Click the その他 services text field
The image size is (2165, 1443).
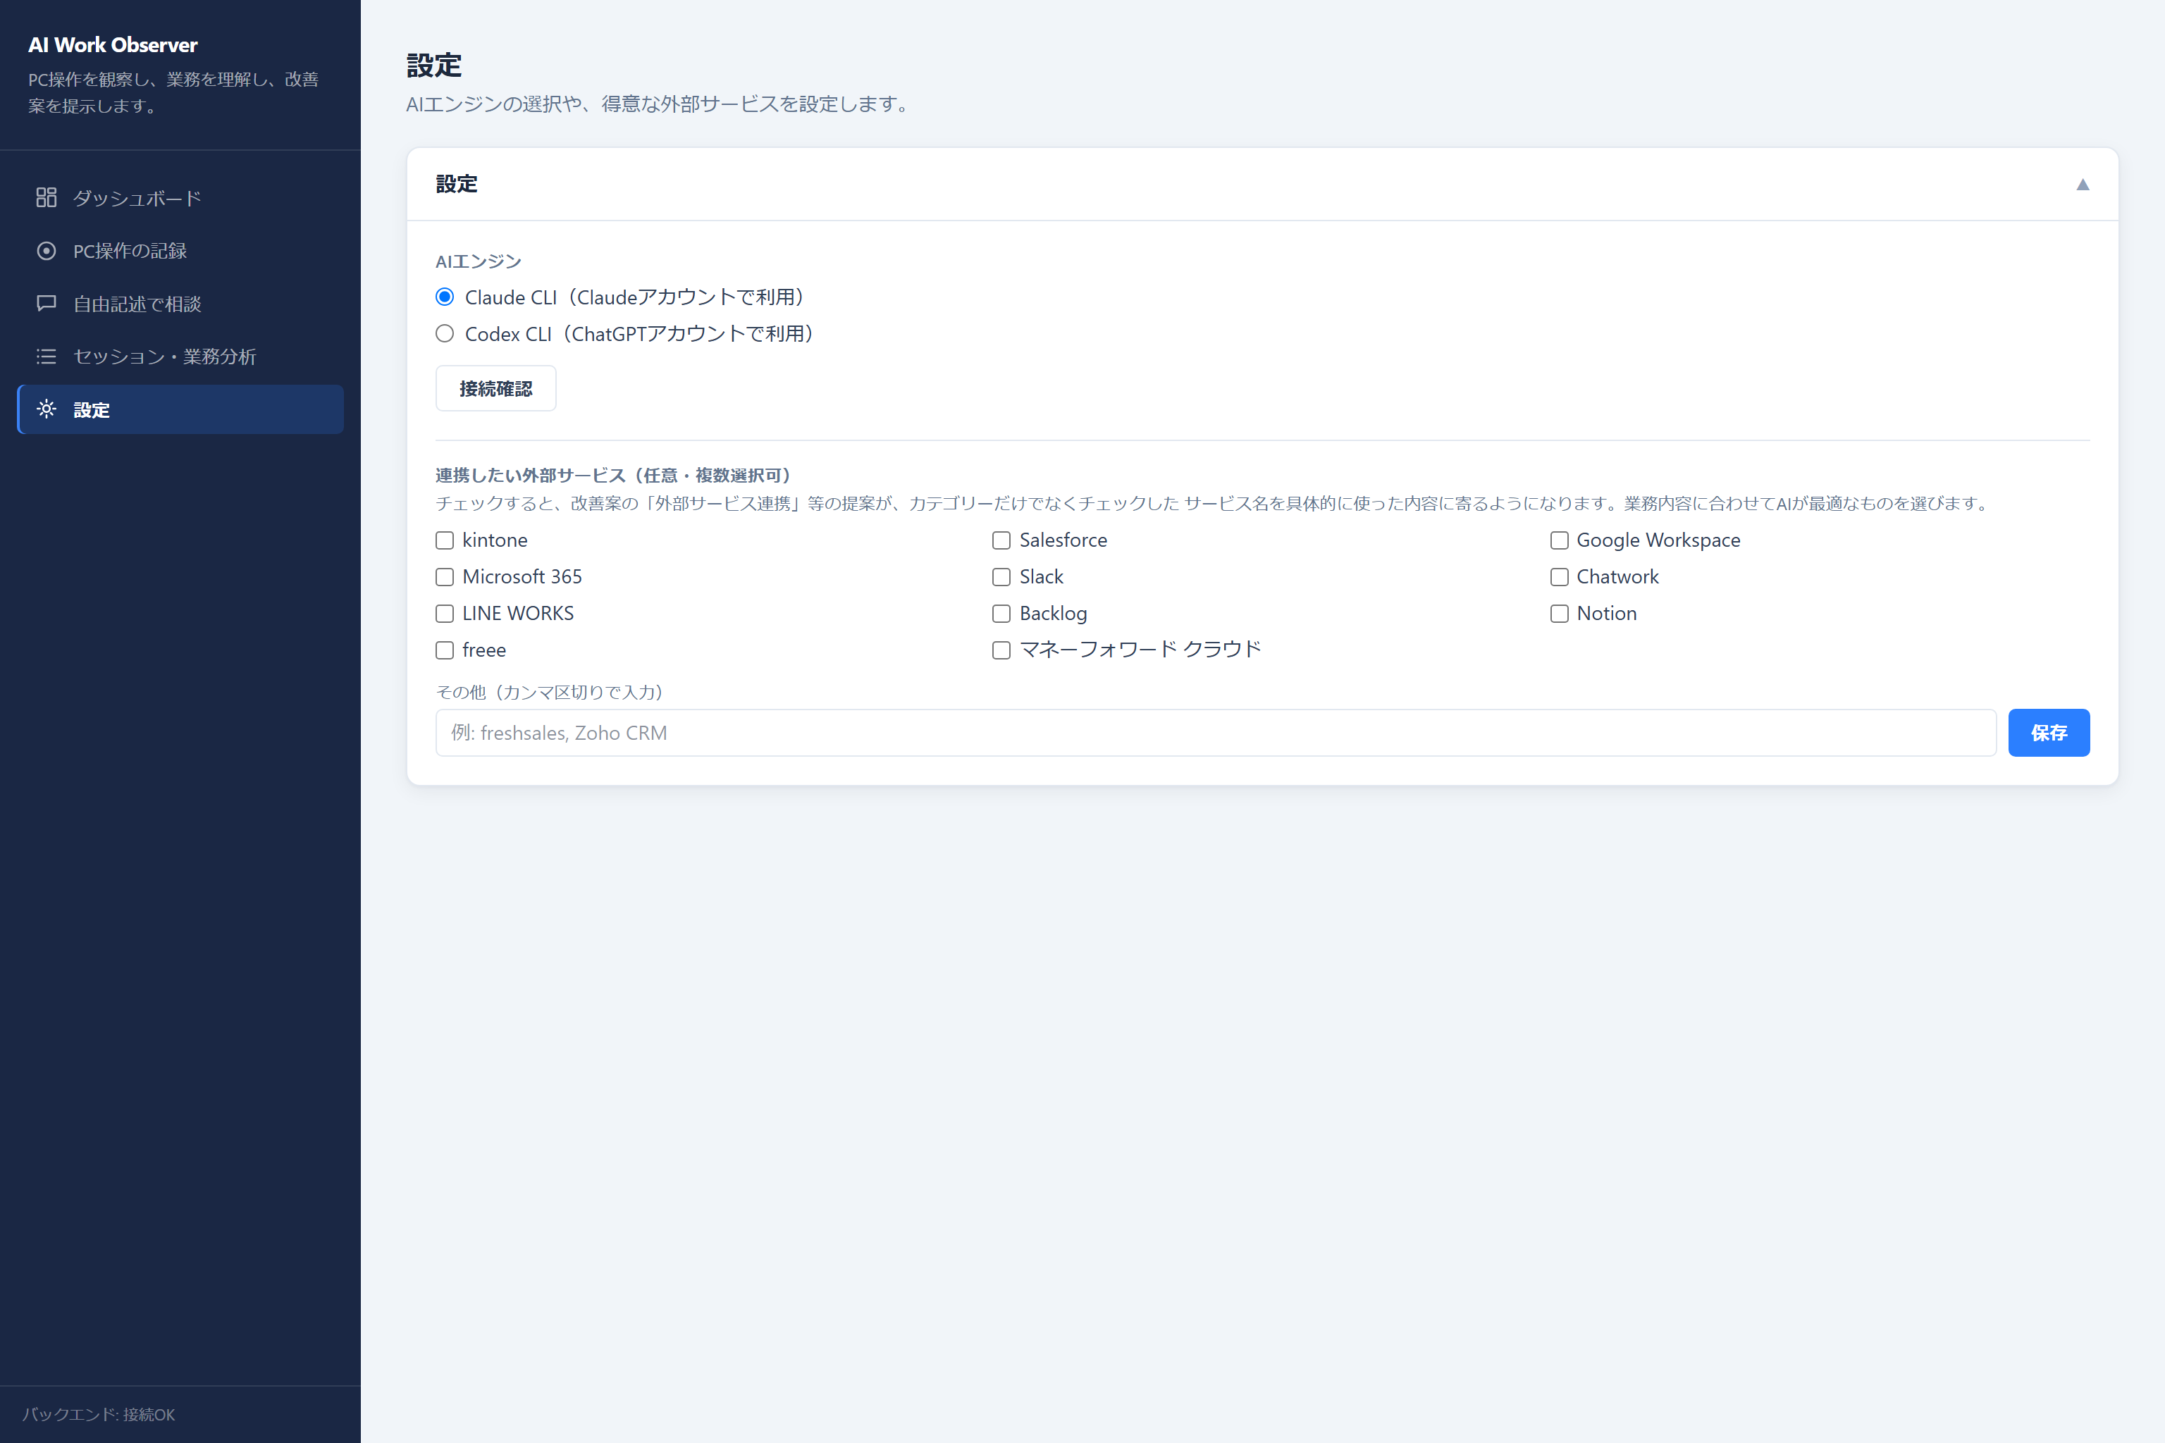click(x=1215, y=733)
